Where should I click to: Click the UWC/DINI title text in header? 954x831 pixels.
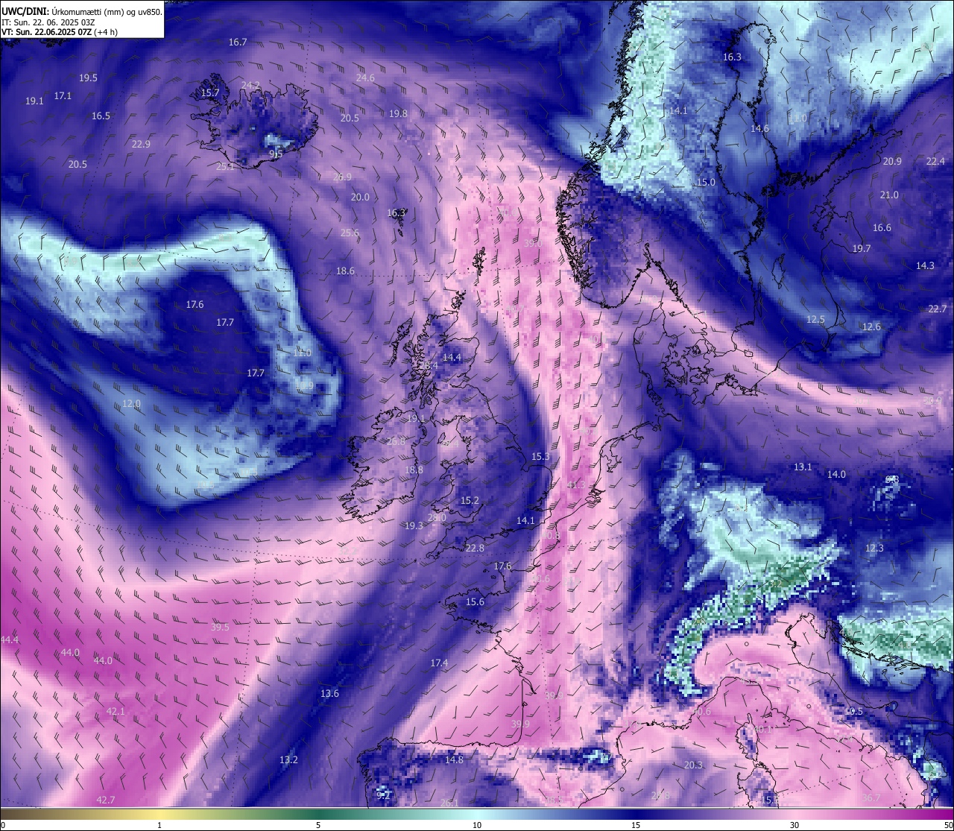pyautogui.click(x=25, y=12)
